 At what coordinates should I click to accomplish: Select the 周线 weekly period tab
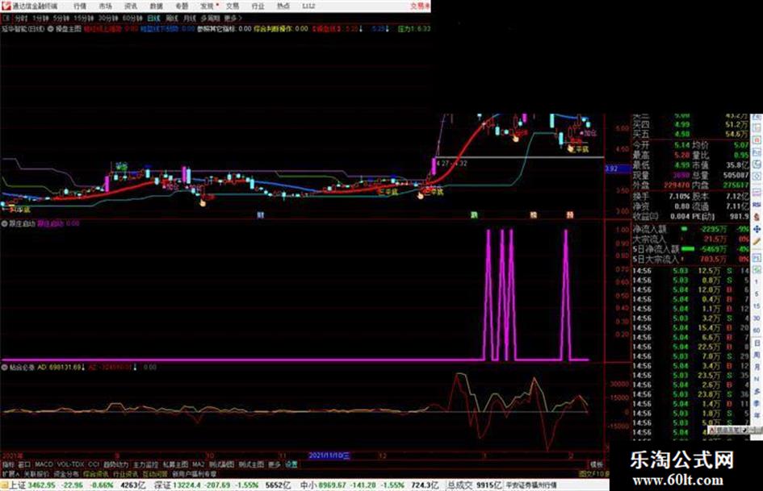pyautogui.click(x=172, y=18)
